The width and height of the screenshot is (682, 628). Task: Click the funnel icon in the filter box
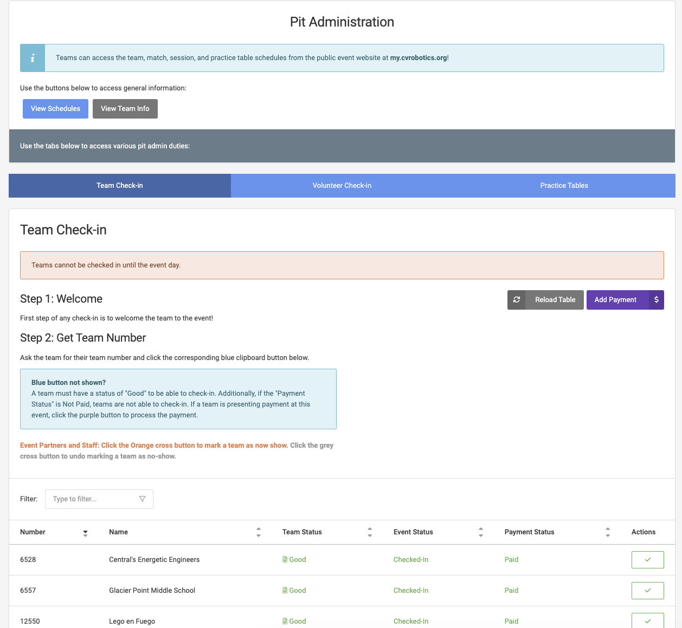click(x=142, y=499)
